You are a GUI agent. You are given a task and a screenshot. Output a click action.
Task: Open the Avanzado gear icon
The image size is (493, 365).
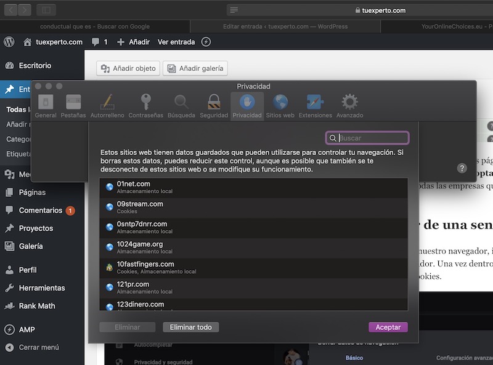349,105
